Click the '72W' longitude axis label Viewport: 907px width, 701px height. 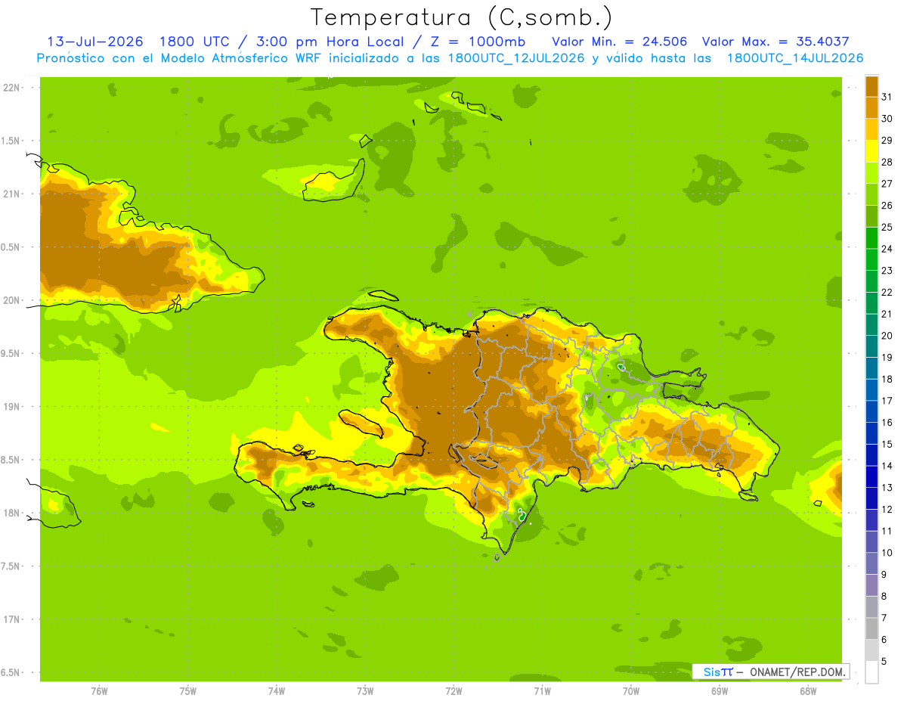tap(453, 690)
